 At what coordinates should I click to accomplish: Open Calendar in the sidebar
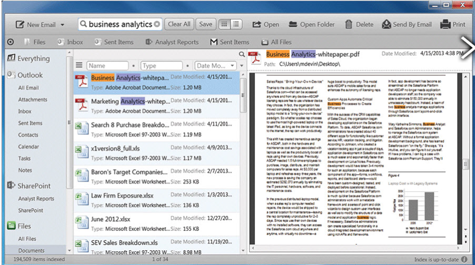[28, 146]
